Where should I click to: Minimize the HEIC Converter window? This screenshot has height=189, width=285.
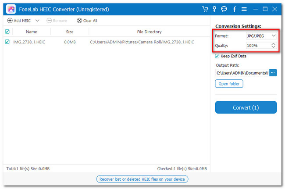tap(256, 9)
